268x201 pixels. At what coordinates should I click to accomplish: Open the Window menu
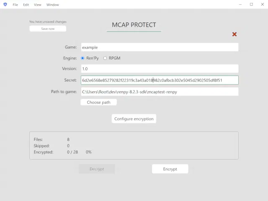pos(52,5)
